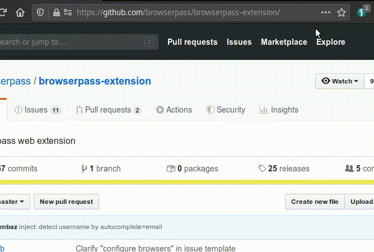Image resolution: width=374 pixels, height=252 pixels.
Task: Open the tracking protection shield icon
Action: pos(40,12)
